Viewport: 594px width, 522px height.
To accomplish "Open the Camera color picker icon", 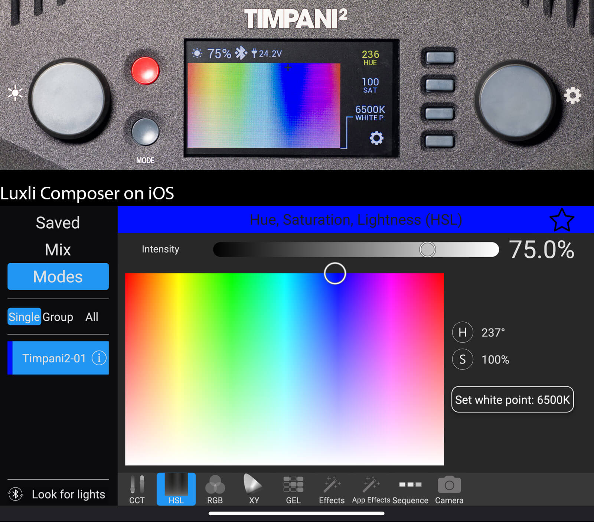I will click(x=449, y=489).
